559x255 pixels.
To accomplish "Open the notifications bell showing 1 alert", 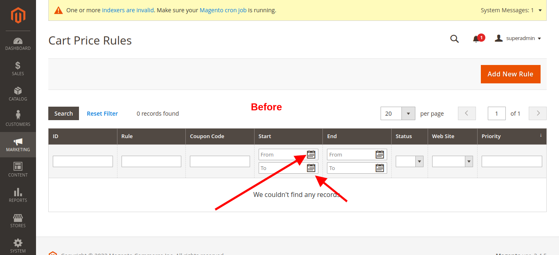I will 476,39.
